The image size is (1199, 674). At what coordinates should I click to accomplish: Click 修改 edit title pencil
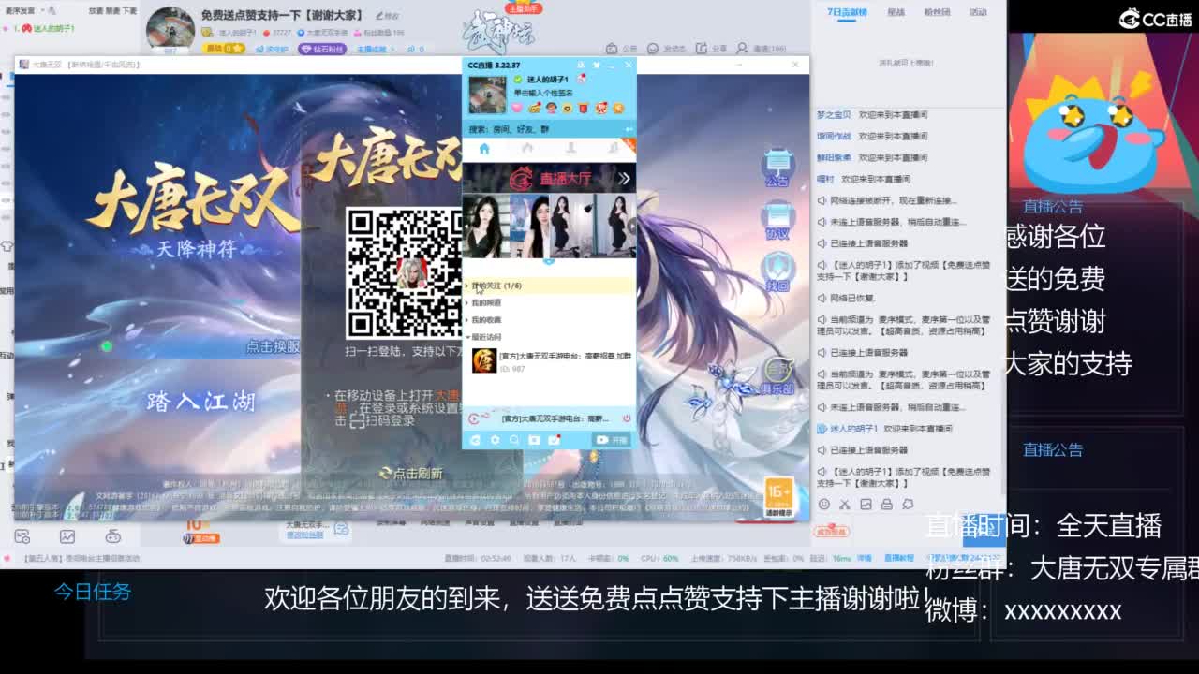(x=386, y=16)
